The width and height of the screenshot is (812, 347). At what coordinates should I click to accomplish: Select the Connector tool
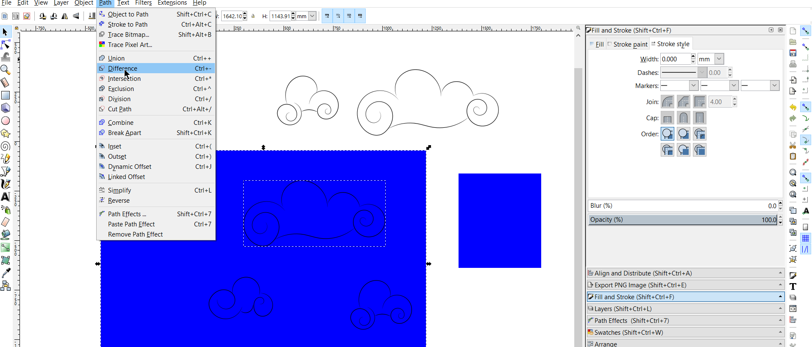coord(5,286)
